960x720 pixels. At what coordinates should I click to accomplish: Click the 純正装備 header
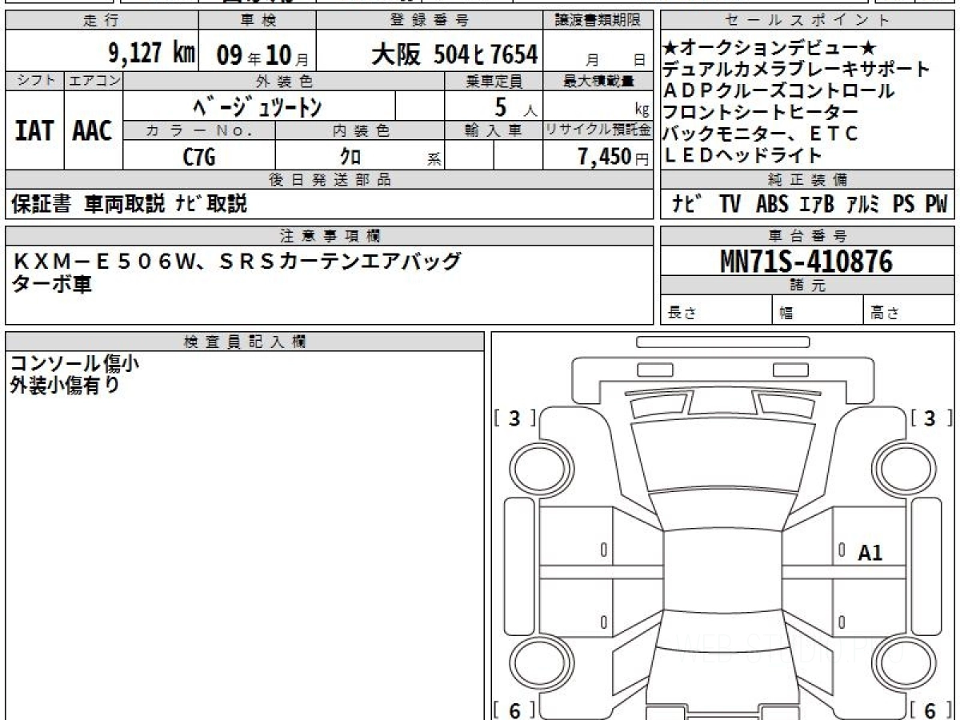coord(806,179)
